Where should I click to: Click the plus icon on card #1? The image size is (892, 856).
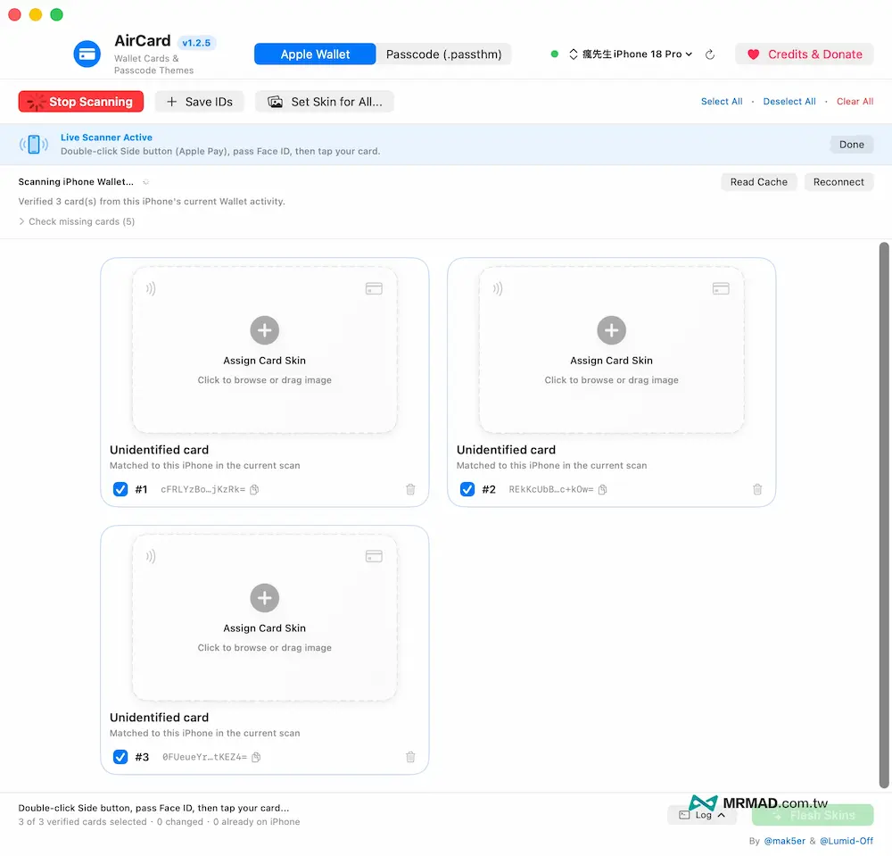click(265, 330)
